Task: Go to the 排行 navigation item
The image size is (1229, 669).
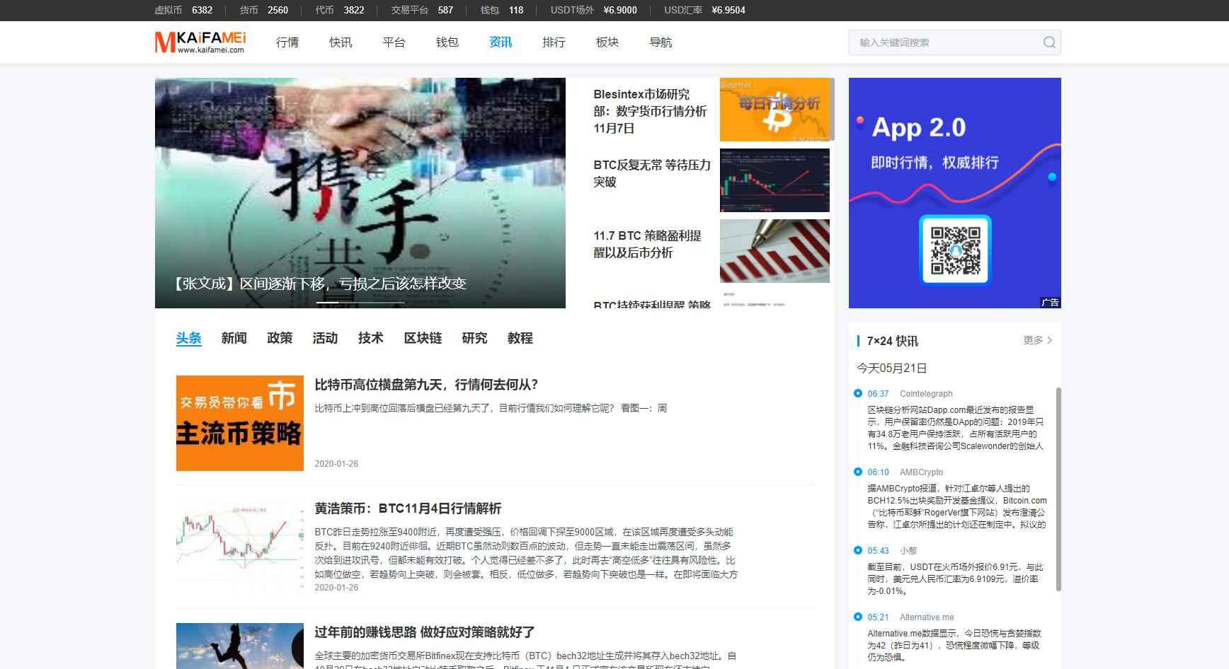Action: pos(553,42)
